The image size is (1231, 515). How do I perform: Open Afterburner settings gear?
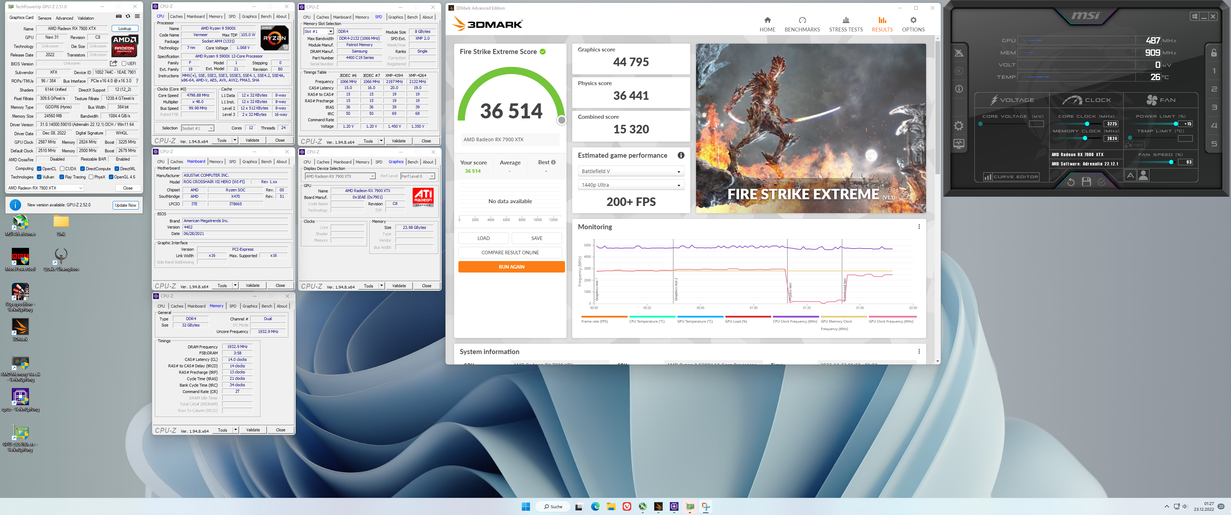(959, 126)
